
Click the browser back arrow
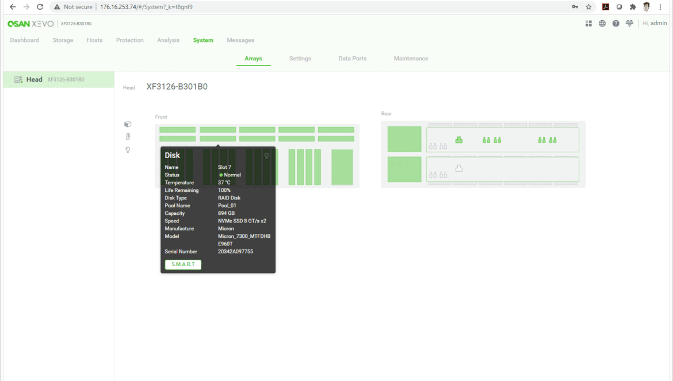13,7
